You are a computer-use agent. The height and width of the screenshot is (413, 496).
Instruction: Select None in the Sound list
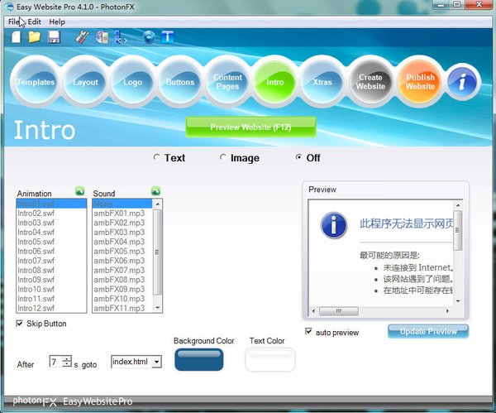(122, 204)
